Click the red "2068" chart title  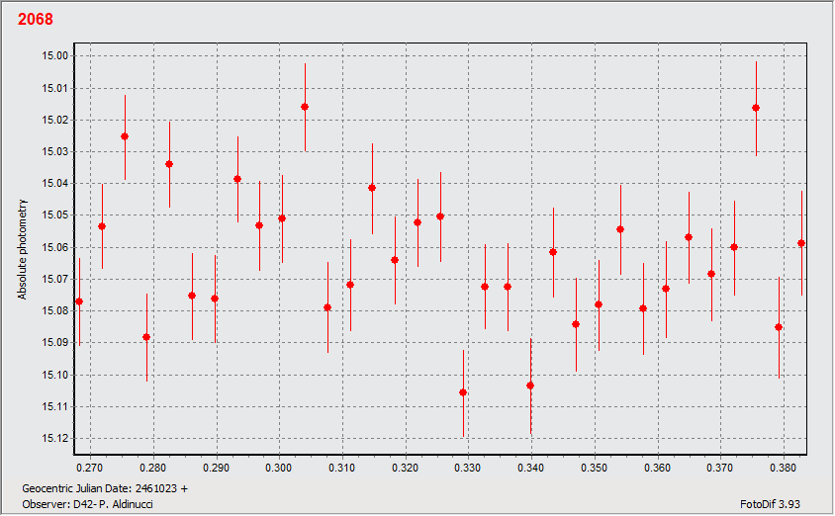pyautogui.click(x=36, y=20)
